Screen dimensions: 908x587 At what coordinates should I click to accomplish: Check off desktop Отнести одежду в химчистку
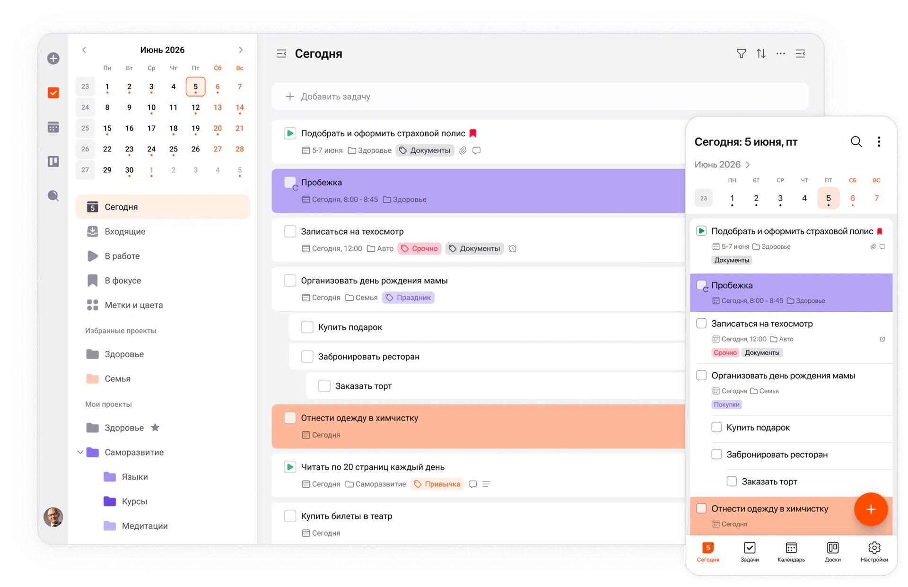(x=290, y=418)
